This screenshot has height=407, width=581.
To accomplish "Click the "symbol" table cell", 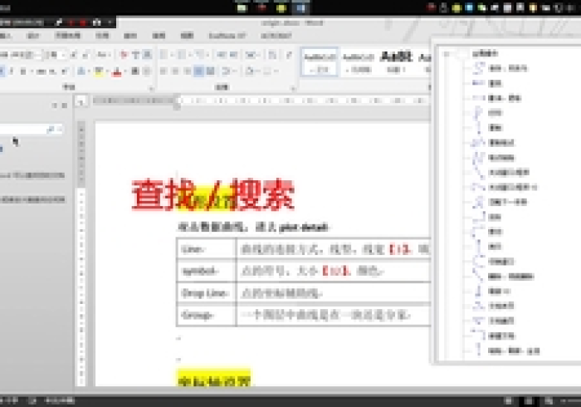I will pyautogui.click(x=206, y=271).
